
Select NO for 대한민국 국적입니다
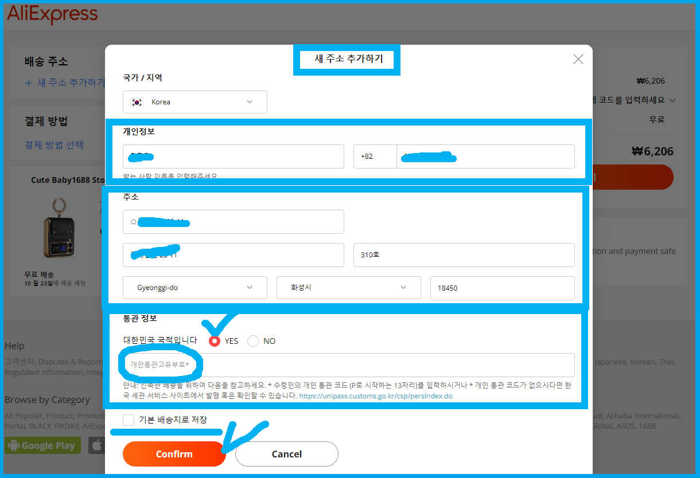(252, 340)
